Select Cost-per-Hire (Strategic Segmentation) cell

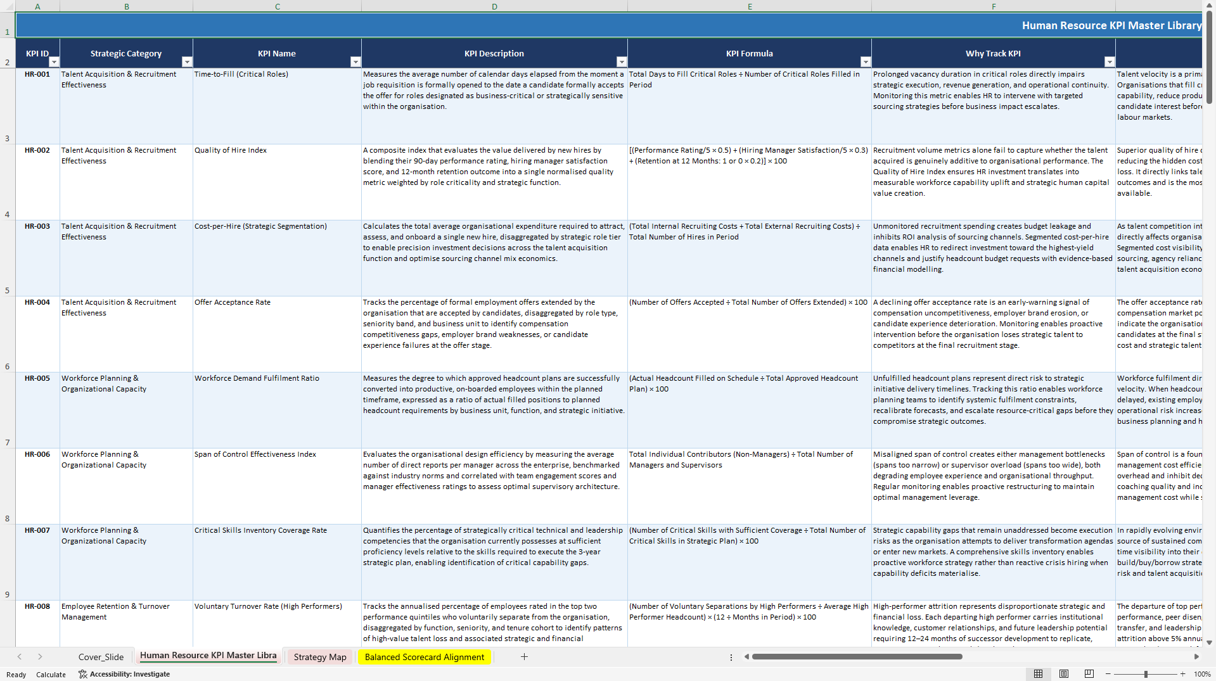277,258
